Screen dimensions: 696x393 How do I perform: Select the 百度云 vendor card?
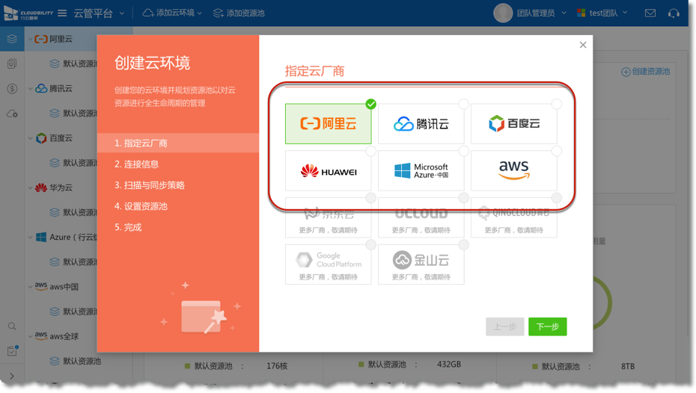513,123
